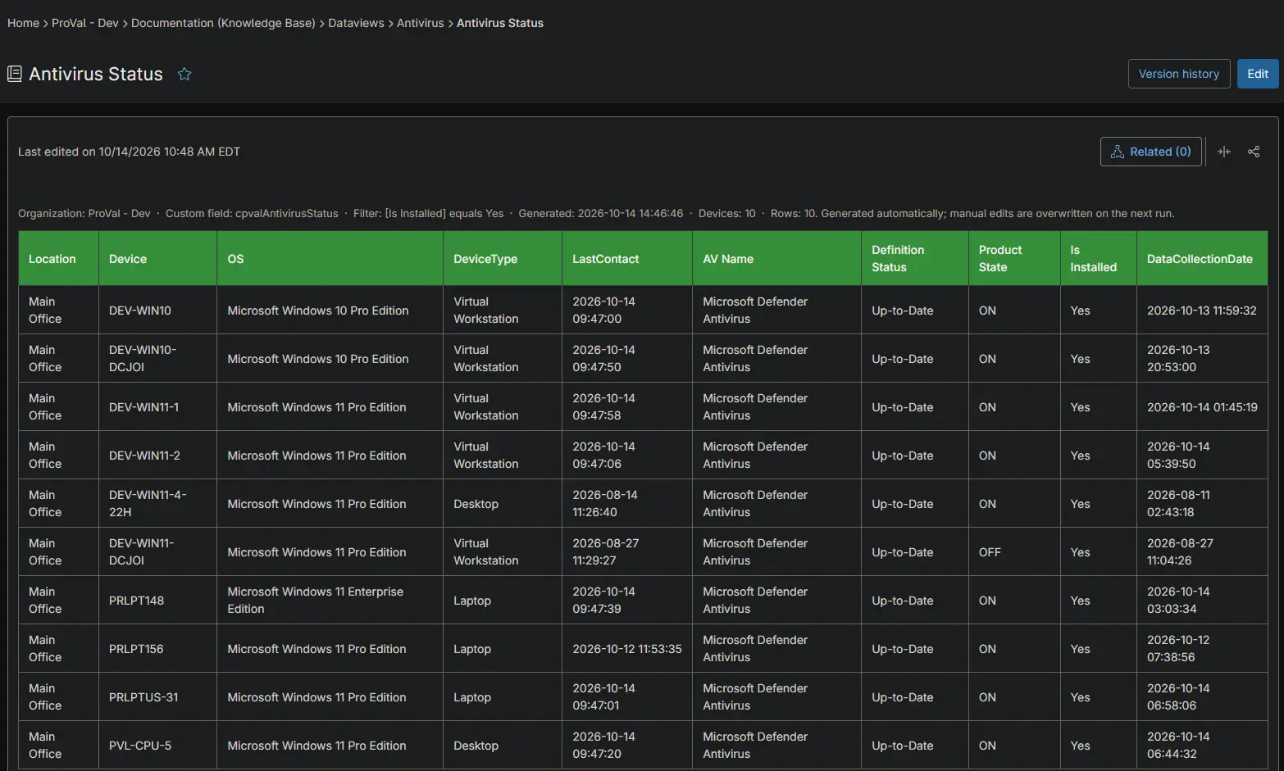Image resolution: width=1284 pixels, height=771 pixels.
Task: Select LastContact value 2026-08-27 11:29:27
Action: click(x=606, y=552)
